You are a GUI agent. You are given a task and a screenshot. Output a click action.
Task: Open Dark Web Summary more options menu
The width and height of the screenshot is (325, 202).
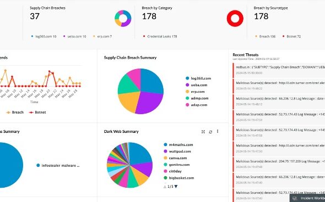[x=218, y=131]
